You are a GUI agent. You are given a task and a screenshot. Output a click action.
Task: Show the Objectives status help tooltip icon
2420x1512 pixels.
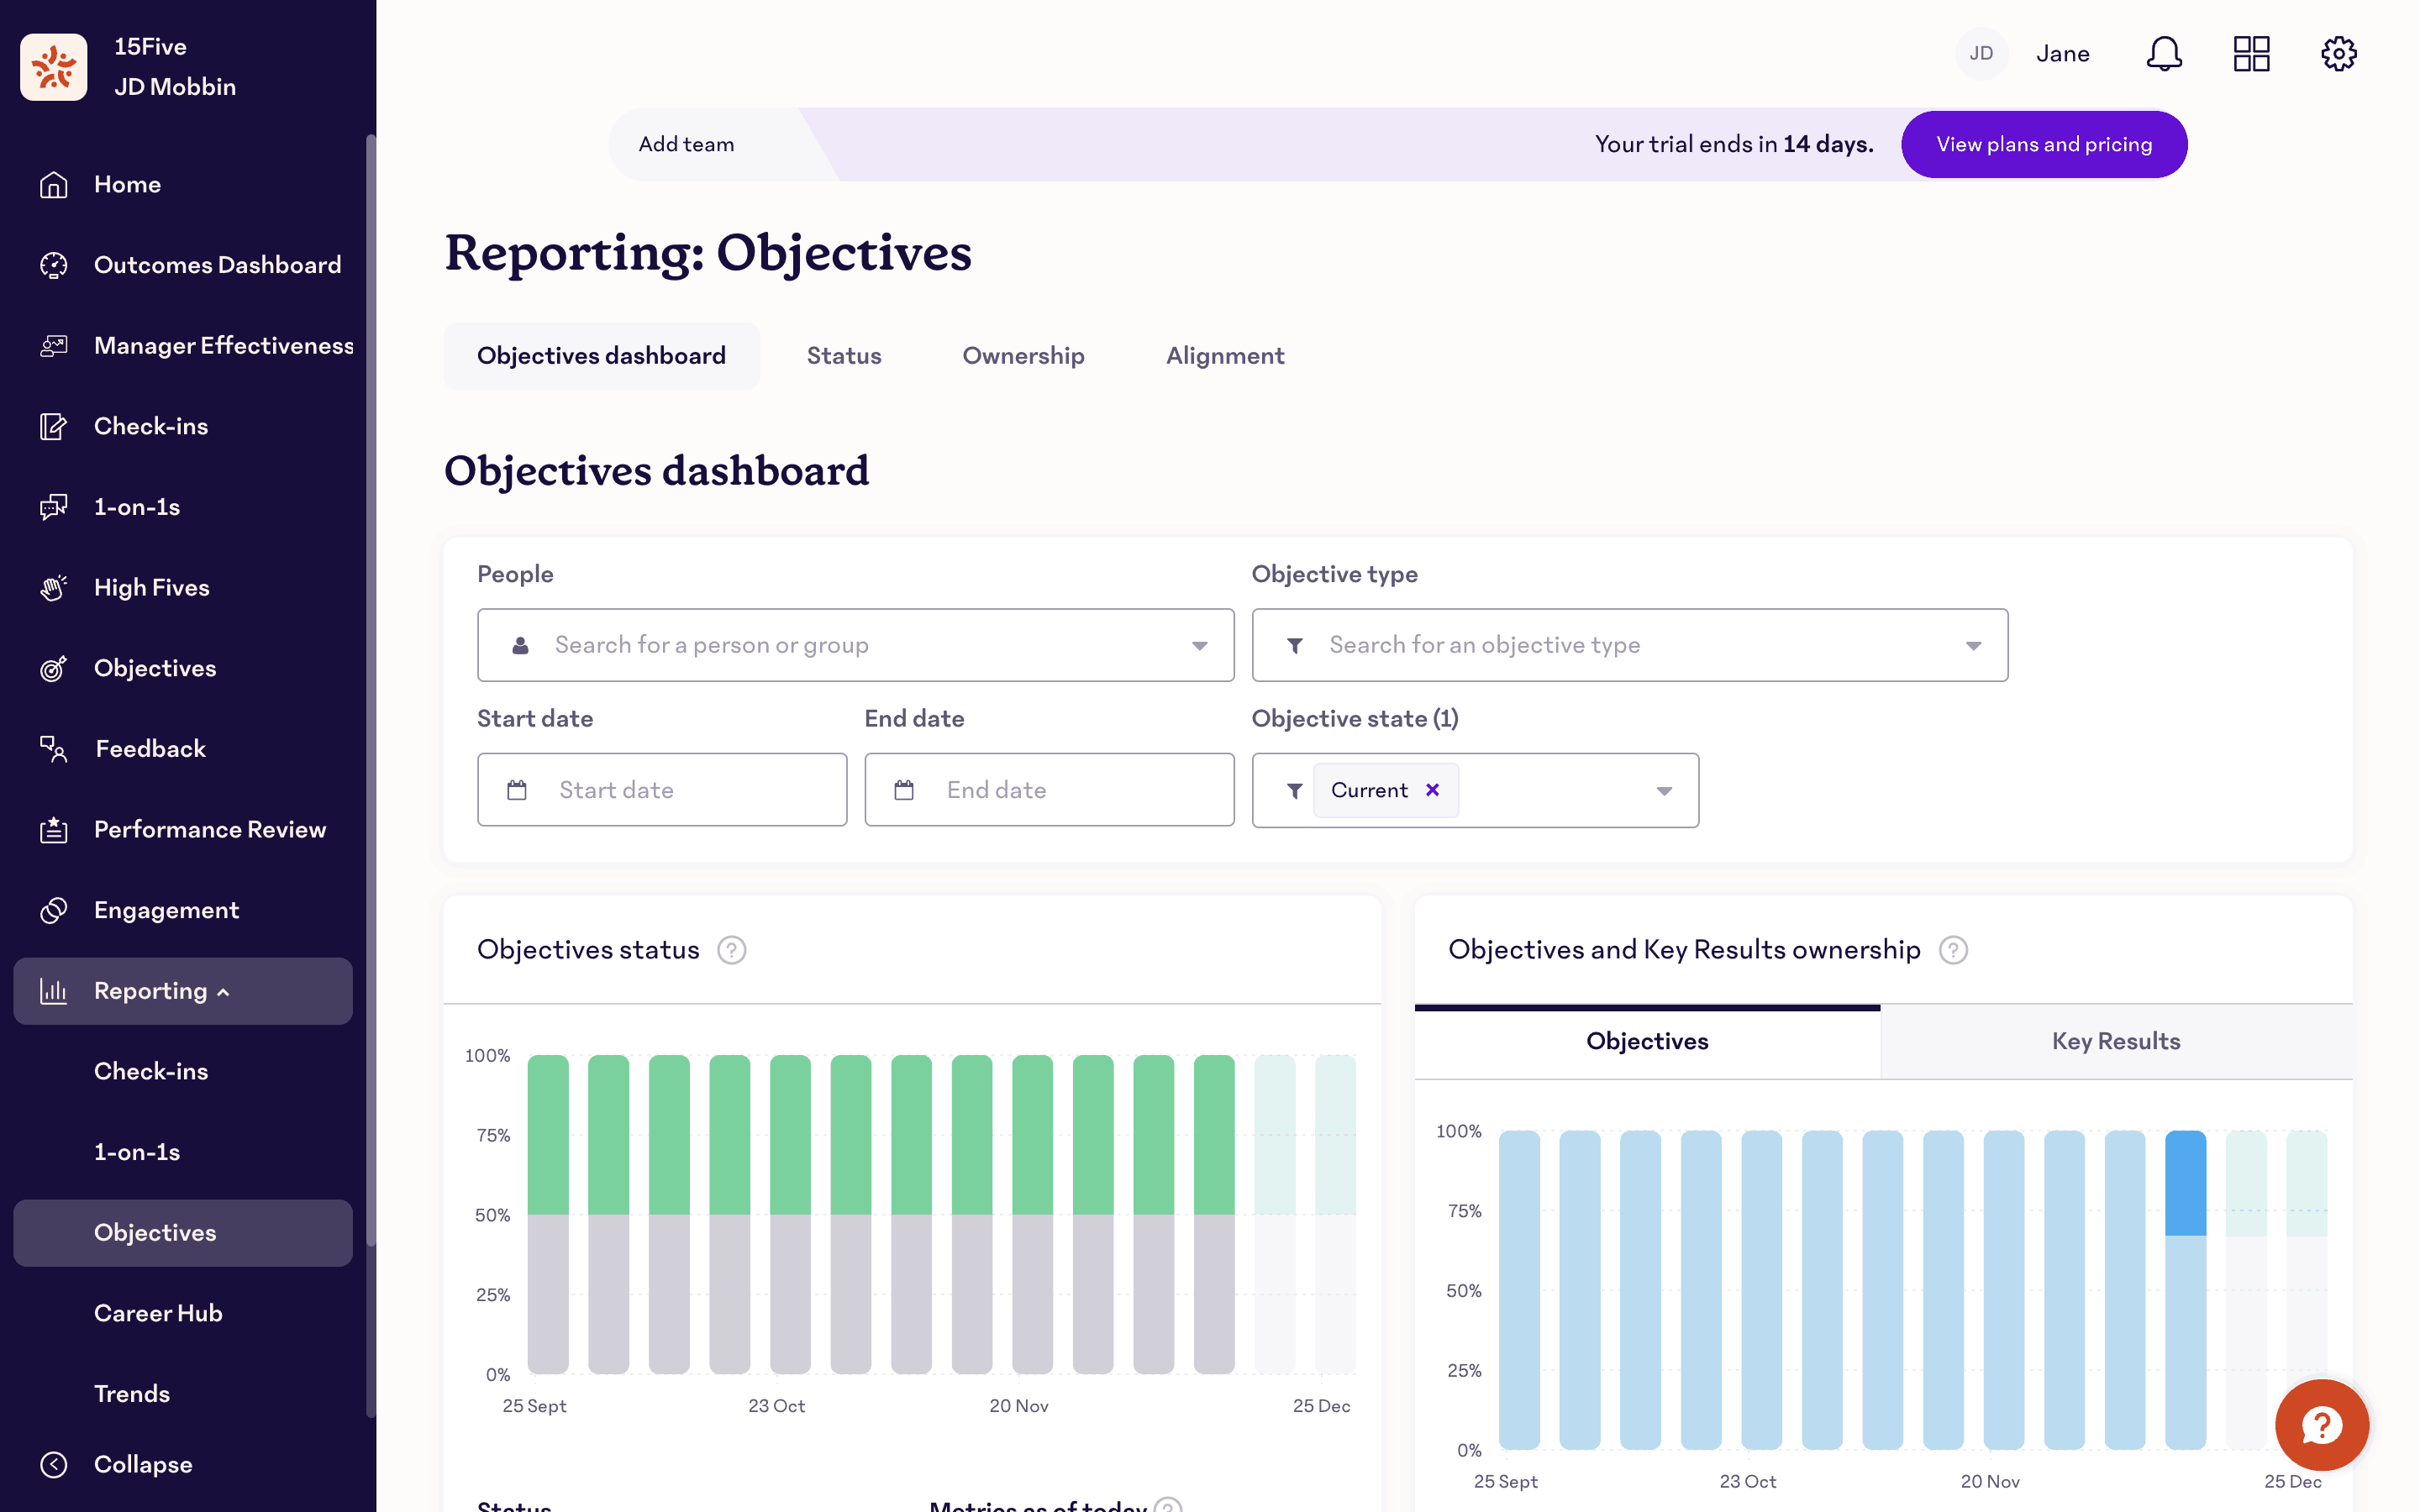(732, 950)
